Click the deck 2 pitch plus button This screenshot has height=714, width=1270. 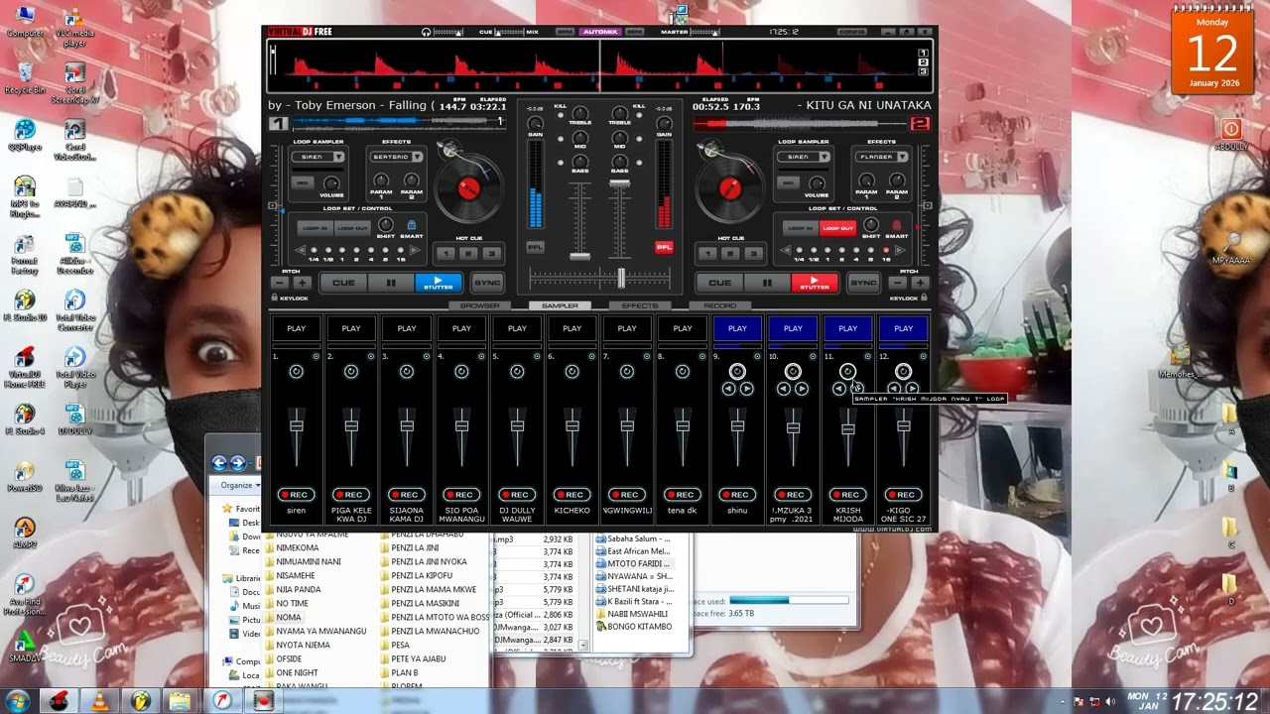919,283
